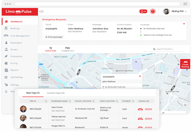Click driver name John Mathew in emergency card

(x=76, y=29)
